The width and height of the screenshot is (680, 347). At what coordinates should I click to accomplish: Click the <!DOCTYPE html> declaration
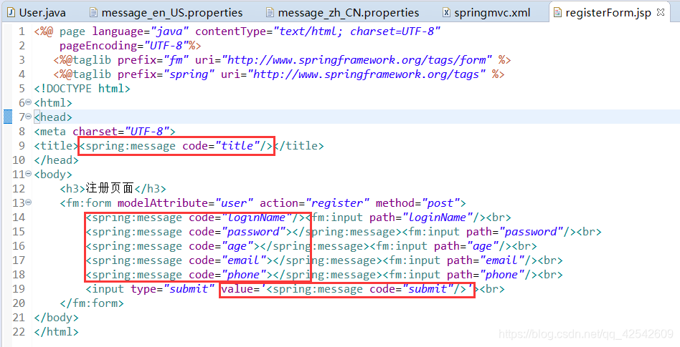(82, 88)
